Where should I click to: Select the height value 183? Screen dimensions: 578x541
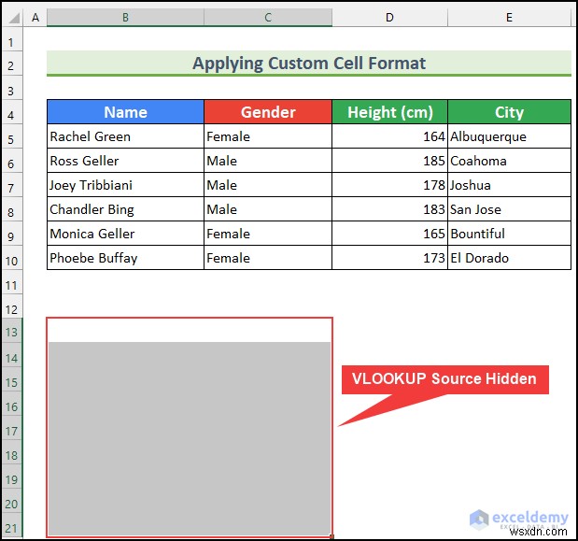[x=390, y=209]
